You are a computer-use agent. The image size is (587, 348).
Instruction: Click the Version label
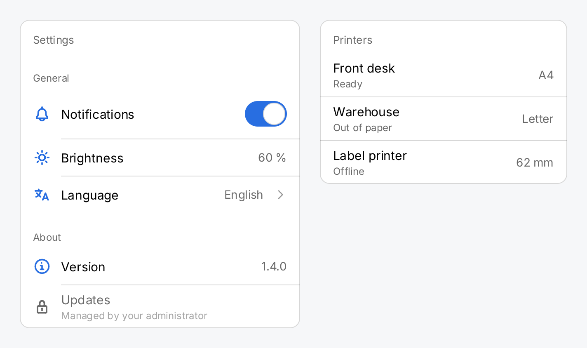pyautogui.click(x=83, y=267)
